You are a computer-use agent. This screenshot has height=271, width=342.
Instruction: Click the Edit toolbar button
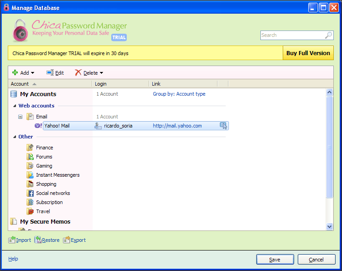(x=55, y=73)
